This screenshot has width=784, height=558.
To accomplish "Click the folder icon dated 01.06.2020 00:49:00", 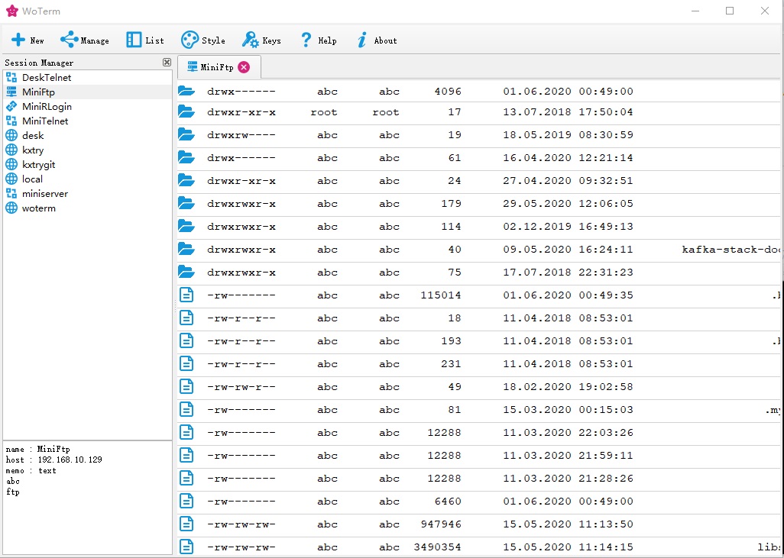I will pyautogui.click(x=186, y=91).
